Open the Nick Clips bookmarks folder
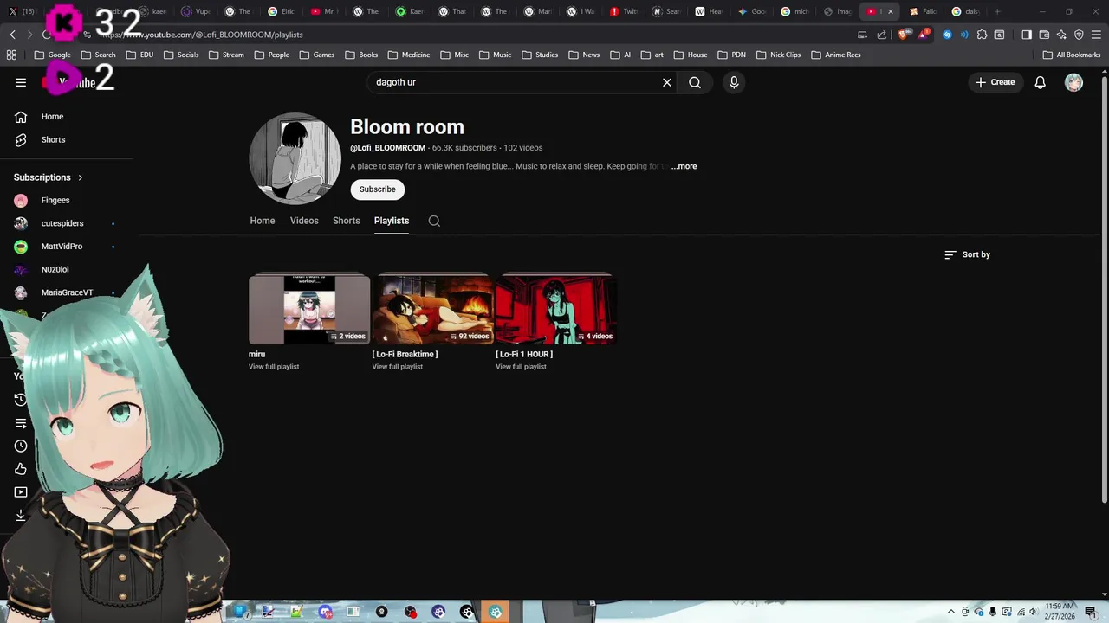This screenshot has height=623, width=1109. point(777,55)
